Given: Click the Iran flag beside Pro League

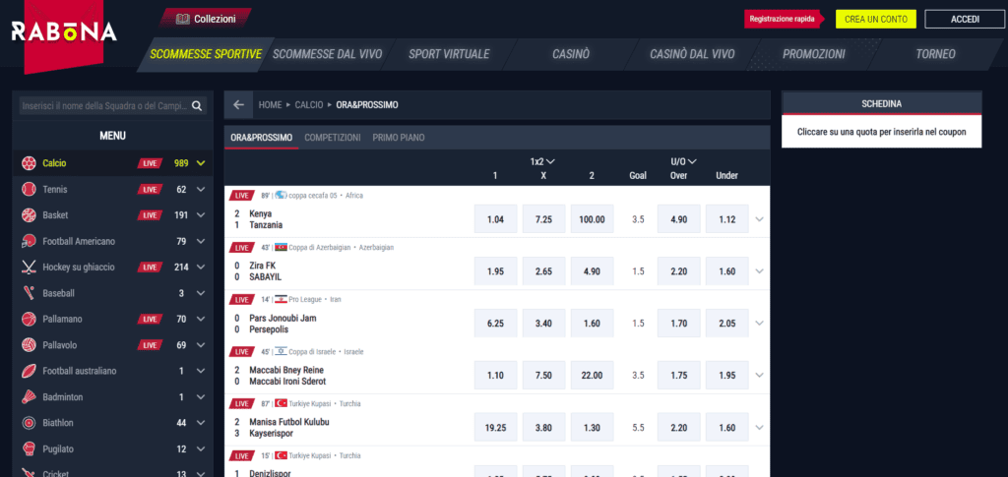Looking at the screenshot, I should point(281,299).
